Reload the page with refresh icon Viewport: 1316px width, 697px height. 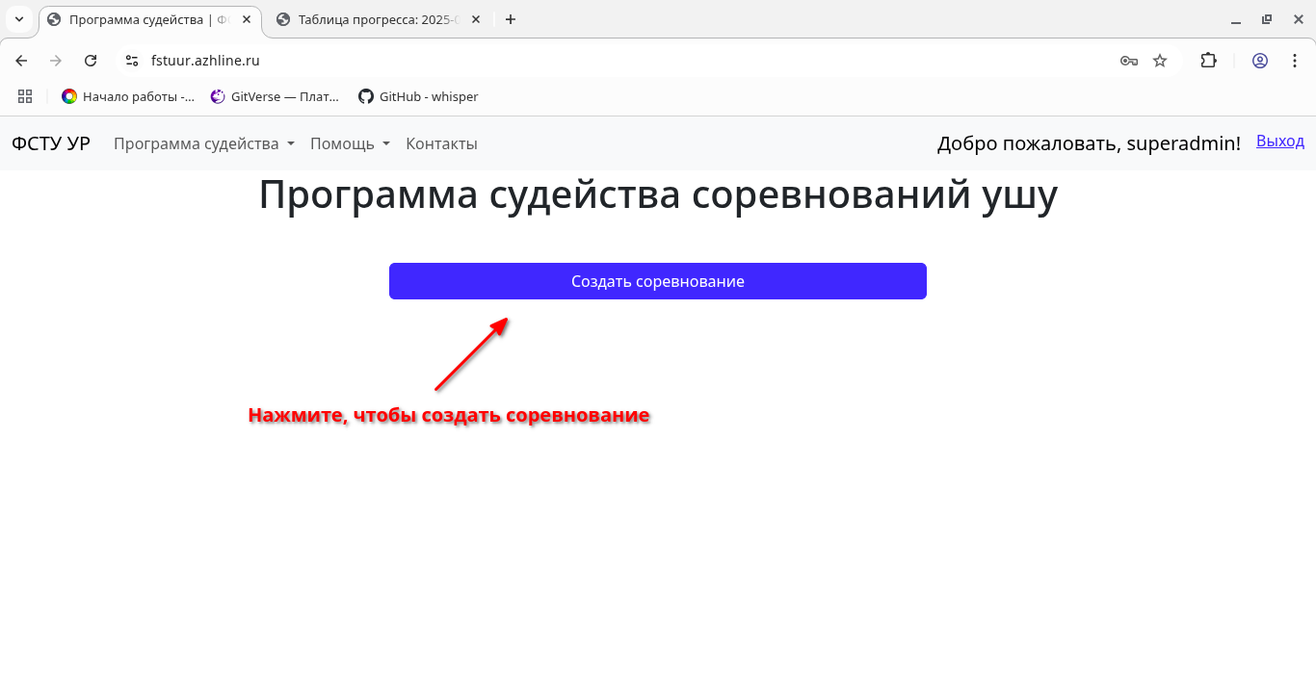point(91,61)
